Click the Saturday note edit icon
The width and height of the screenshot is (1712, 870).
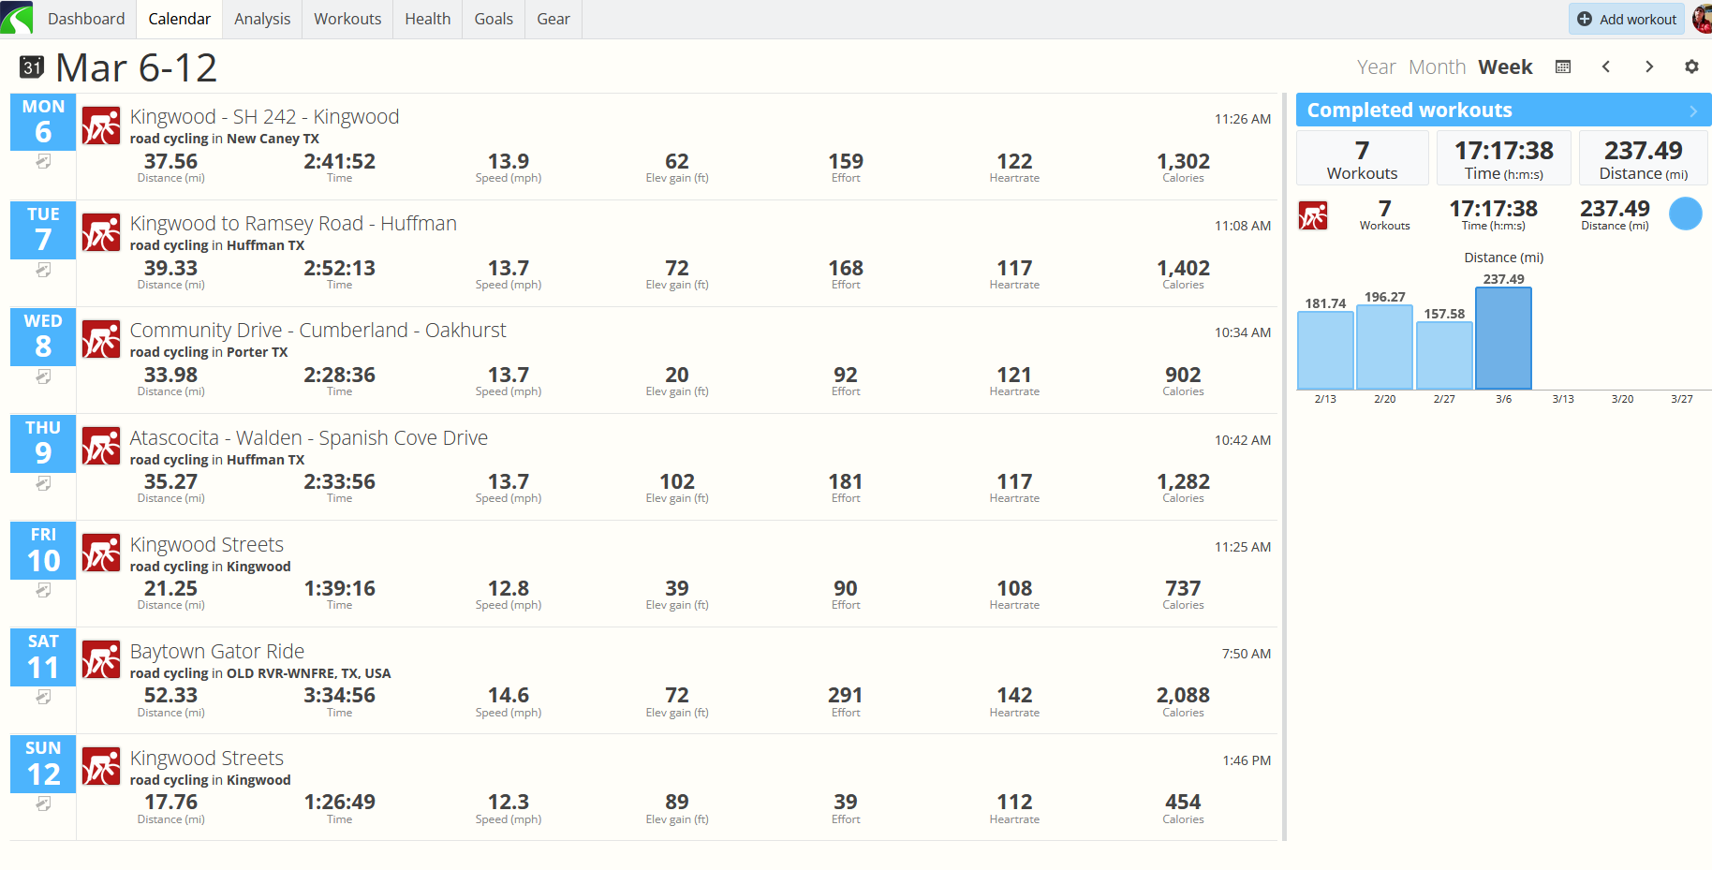(43, 697)
